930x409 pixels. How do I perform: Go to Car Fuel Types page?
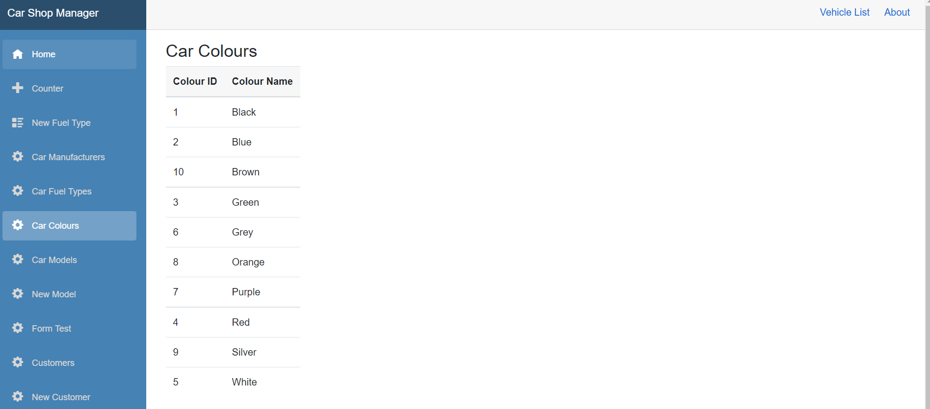[61, 192]
